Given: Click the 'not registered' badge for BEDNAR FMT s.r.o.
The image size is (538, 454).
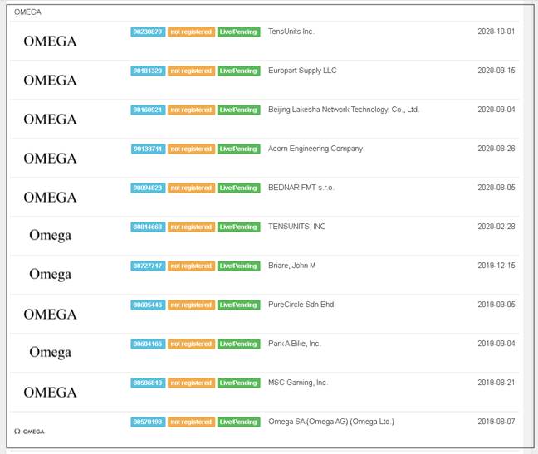Looking at the screenshot, I should point(192,188).
